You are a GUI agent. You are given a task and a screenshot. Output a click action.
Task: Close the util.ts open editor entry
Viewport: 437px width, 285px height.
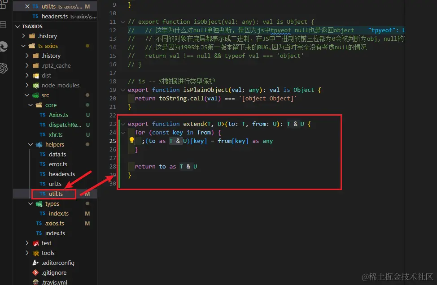coord(27,6)
